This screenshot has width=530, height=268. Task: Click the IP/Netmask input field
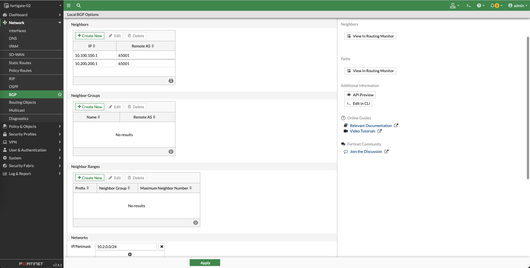coord(126,247)
